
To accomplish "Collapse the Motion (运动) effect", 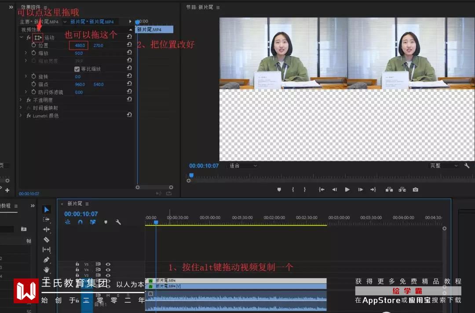I will pos(21,37).
